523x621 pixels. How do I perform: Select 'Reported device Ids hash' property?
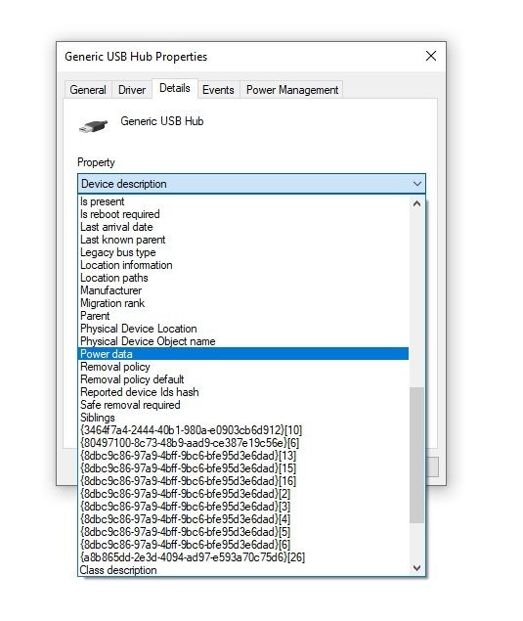[243, 392]
